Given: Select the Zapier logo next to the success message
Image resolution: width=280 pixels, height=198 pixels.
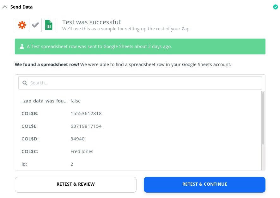Looking at the screenshot, I should [x=22, y=24].
